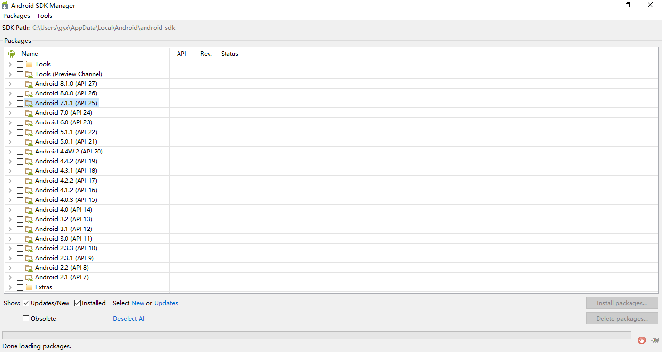Select Updates link

(166, 303)
